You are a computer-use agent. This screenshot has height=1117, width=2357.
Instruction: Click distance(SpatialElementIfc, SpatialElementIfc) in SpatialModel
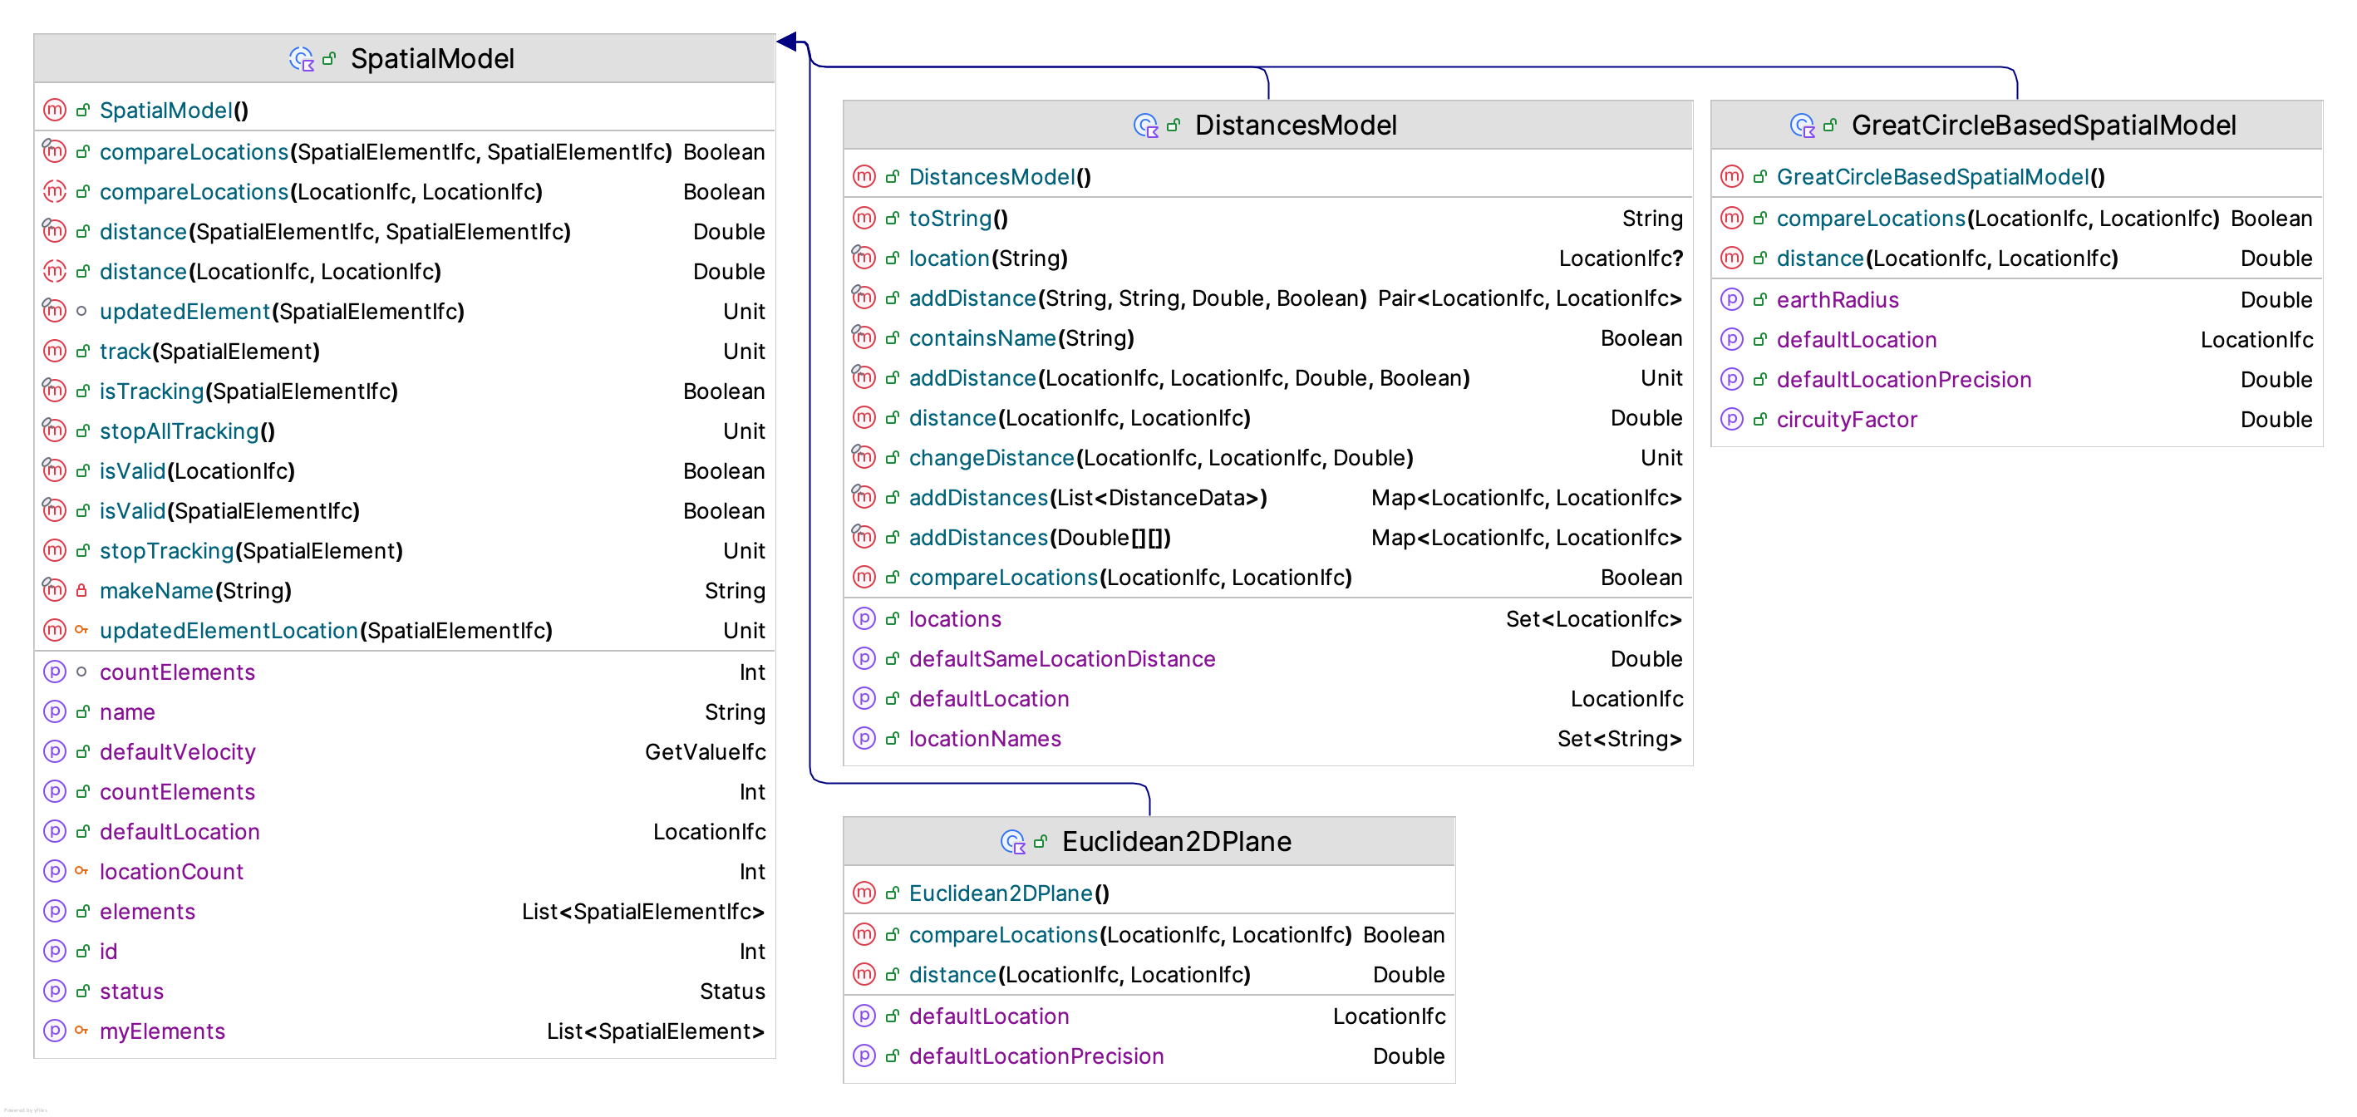tap(405, 231)
